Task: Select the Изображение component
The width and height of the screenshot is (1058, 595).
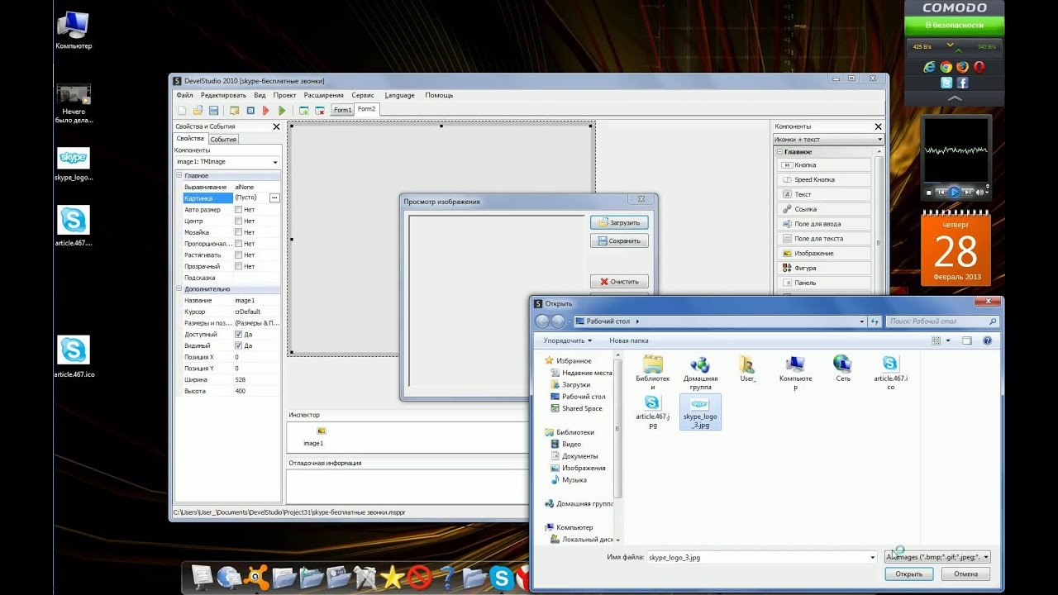Action: tap(823, 254)
